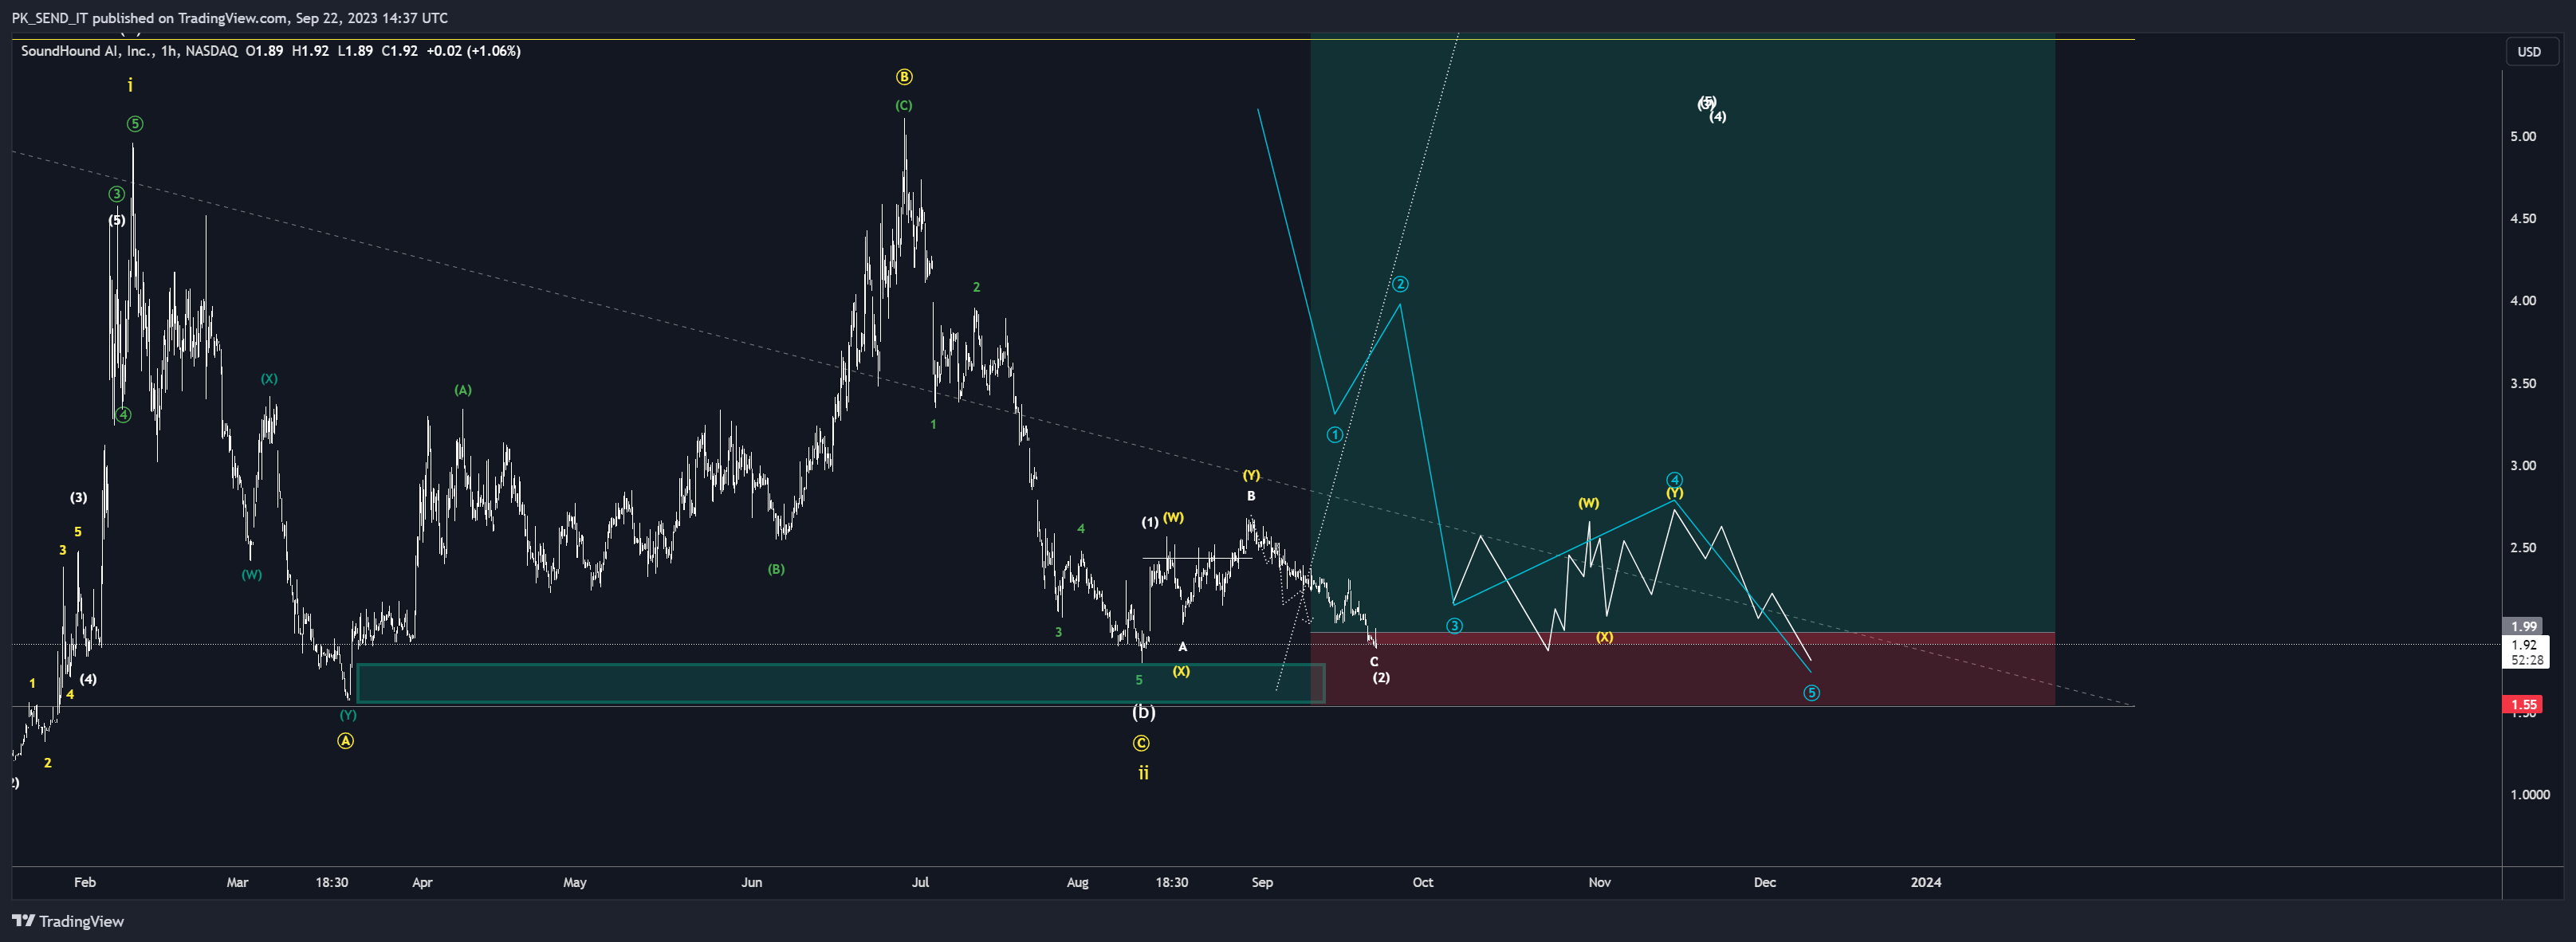
Task: Select the cyan circled 4 projection label
Action: [1675, 480]
